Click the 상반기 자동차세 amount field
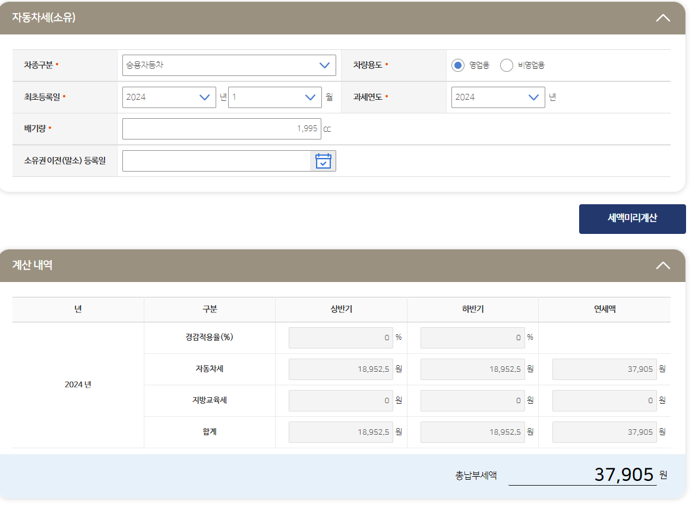This screenshot has height=510, width=692. [x=341, y=369]
